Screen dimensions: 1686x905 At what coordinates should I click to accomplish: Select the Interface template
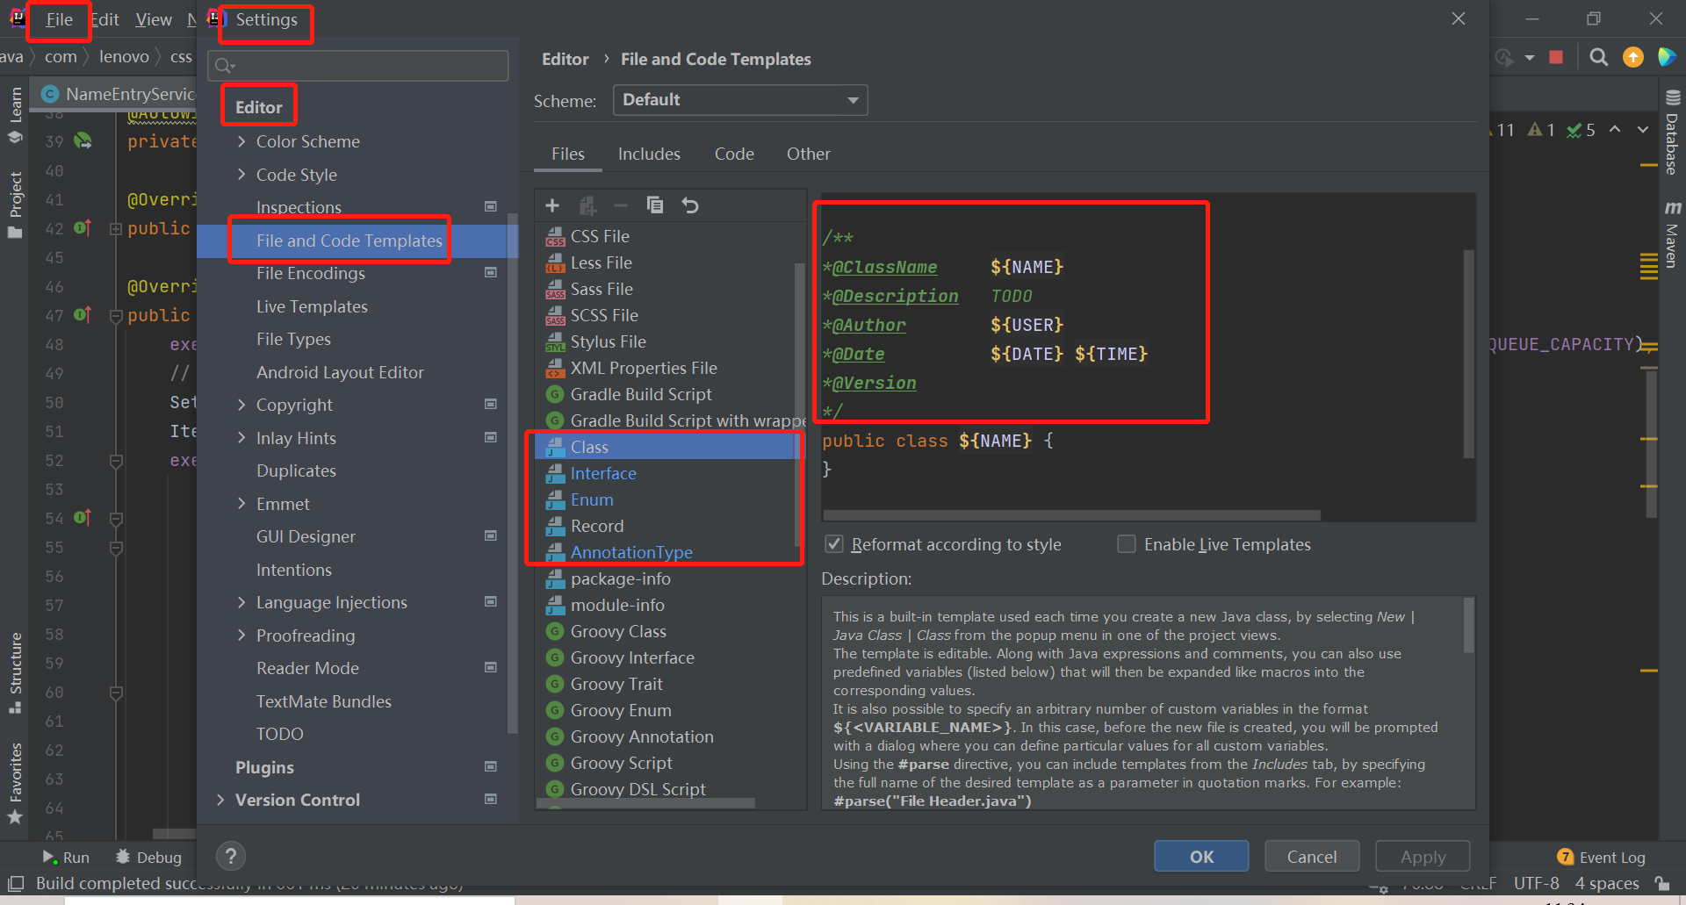(603, 473)
